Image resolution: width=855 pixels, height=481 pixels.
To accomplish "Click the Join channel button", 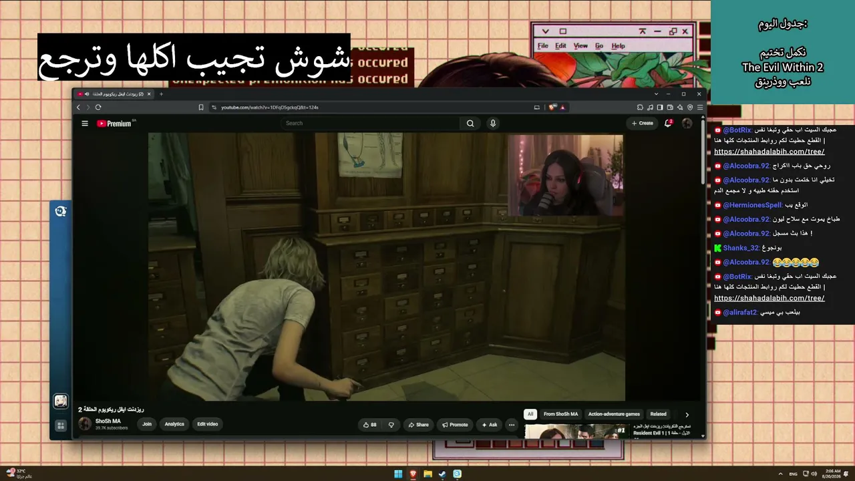I will (147, 424).
